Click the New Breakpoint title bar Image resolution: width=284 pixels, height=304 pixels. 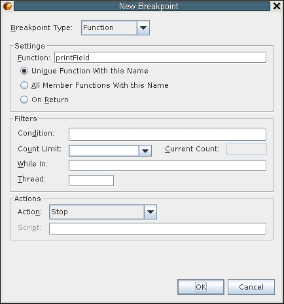click(142, 6)
